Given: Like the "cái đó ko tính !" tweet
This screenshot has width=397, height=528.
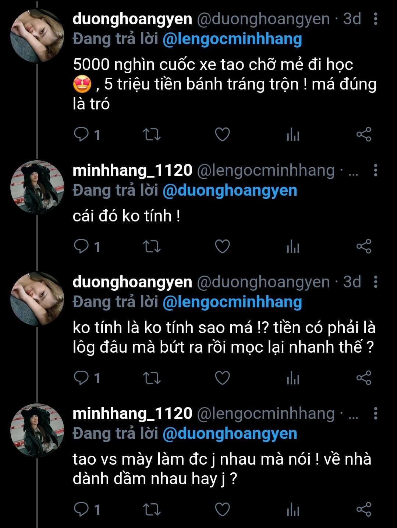Looking at the screenshot, I should point(222,246).
